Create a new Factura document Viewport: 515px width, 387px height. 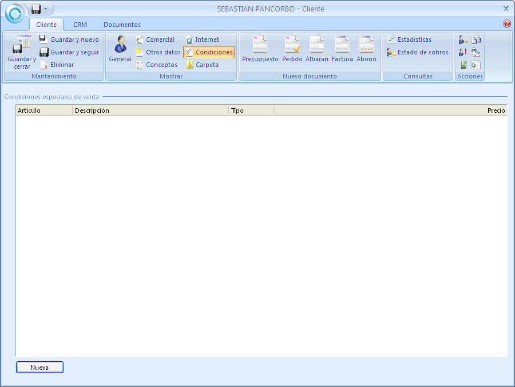(342, 49)
